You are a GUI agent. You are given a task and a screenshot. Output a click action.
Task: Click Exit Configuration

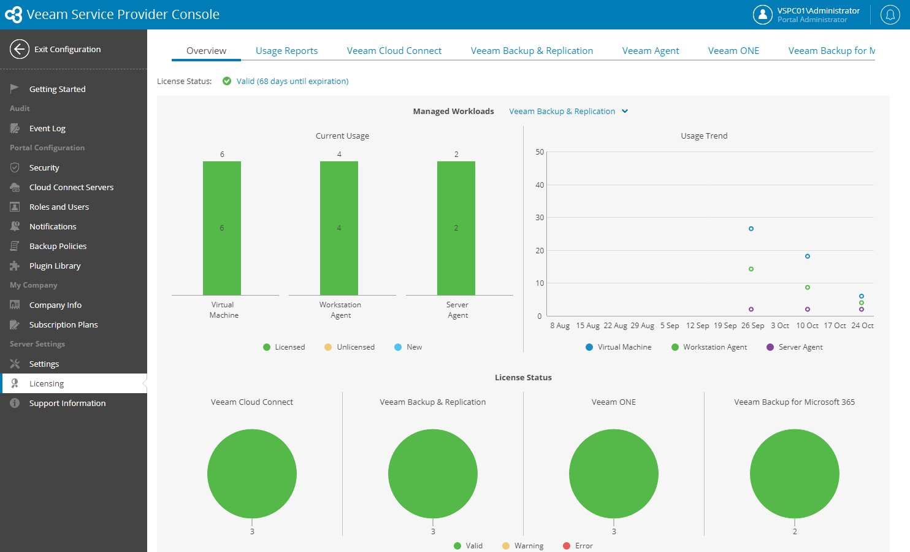click(67, 49)
